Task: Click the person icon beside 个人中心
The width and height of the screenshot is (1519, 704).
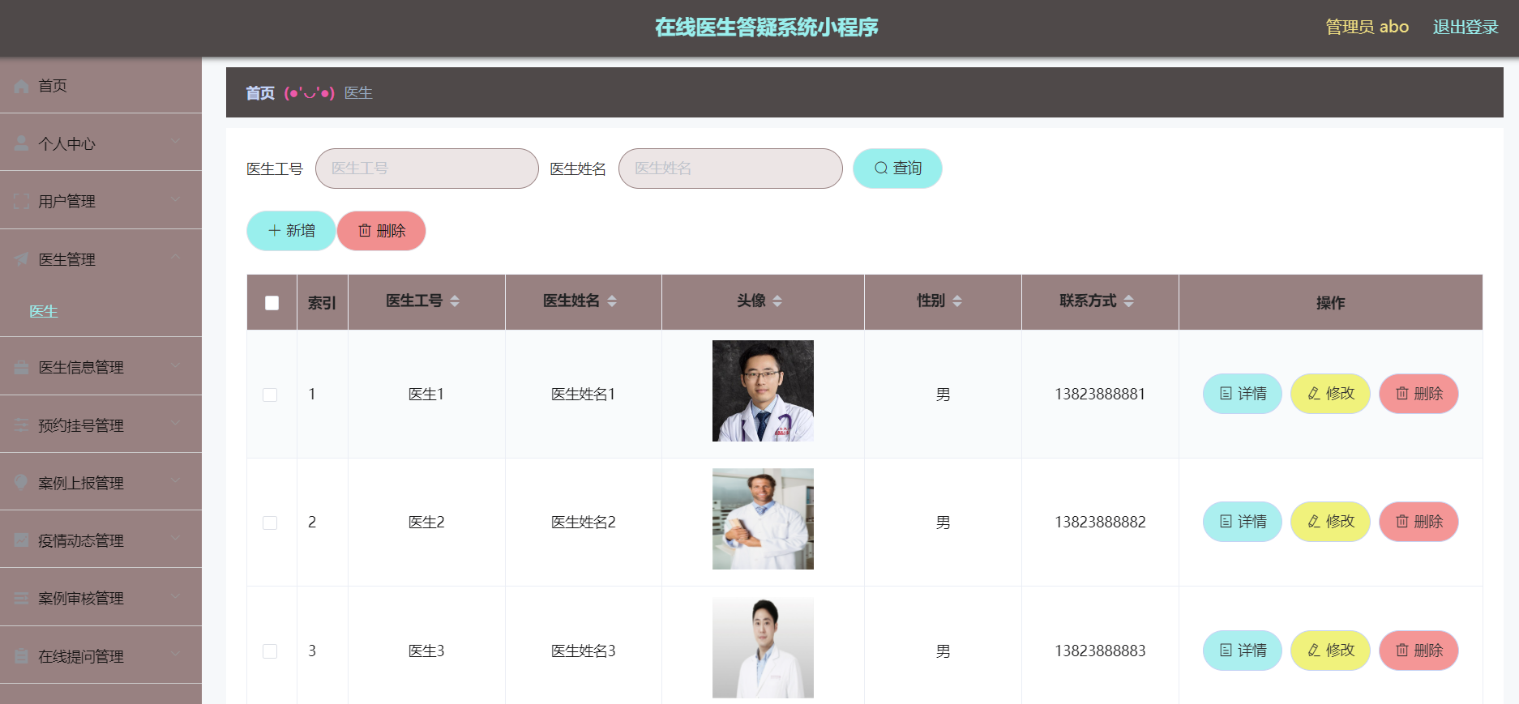Action: [22, 143]
